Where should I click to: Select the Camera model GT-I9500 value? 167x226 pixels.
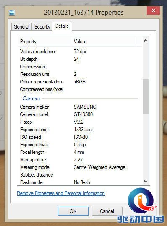click(x=83, y=114)
